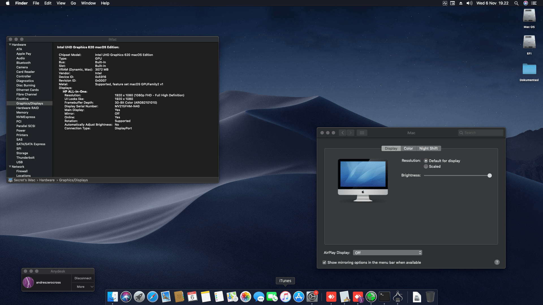Screen dimensions: 543x305
Task: Click the Show All grid icon in Preferences toolbar
Action: (362, 133)
